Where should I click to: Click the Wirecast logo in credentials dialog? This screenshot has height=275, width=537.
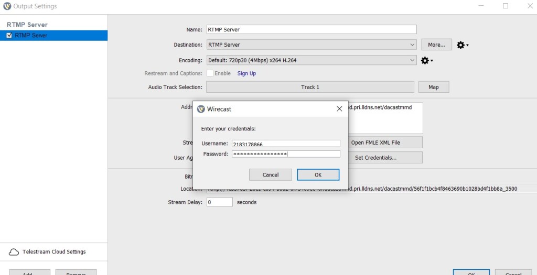coord(201,109)
